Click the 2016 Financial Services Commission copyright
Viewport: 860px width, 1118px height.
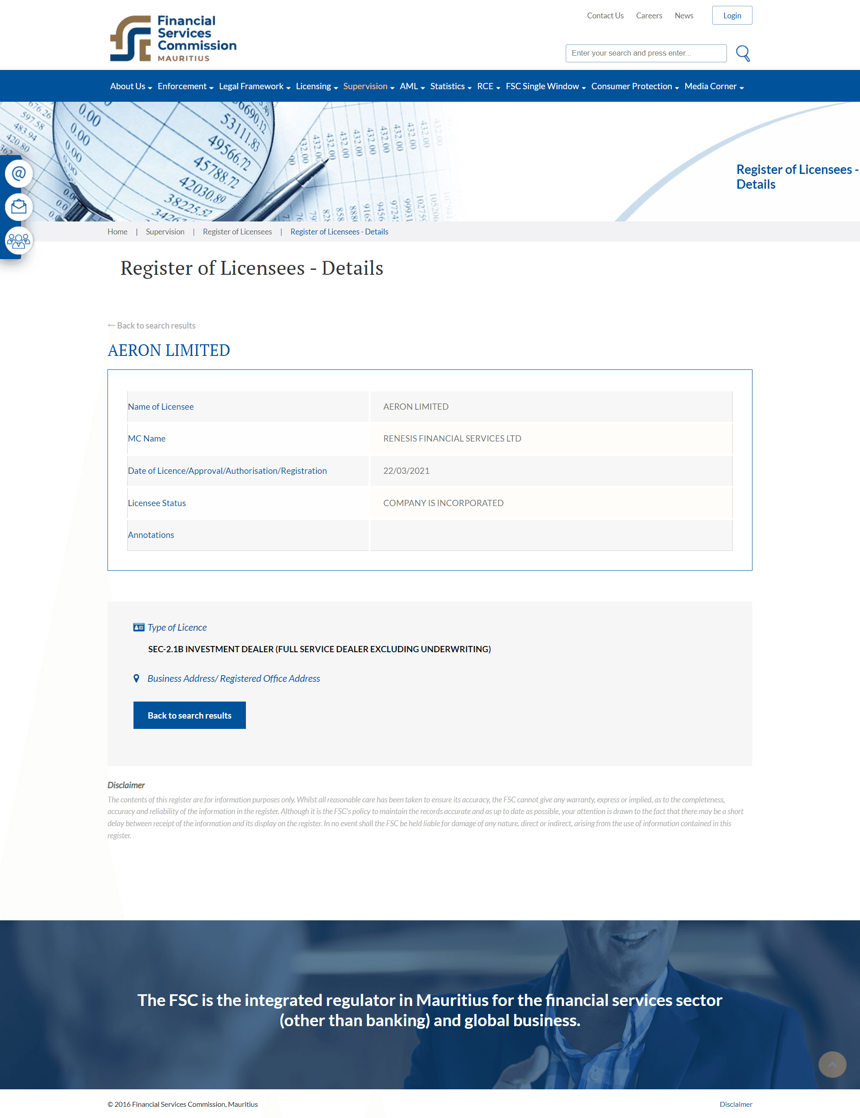183,1104
